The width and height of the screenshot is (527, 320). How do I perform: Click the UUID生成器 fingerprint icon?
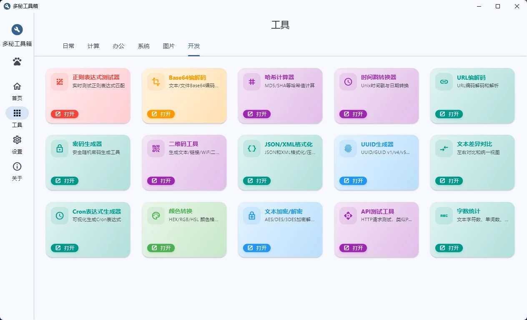[348, 149]
